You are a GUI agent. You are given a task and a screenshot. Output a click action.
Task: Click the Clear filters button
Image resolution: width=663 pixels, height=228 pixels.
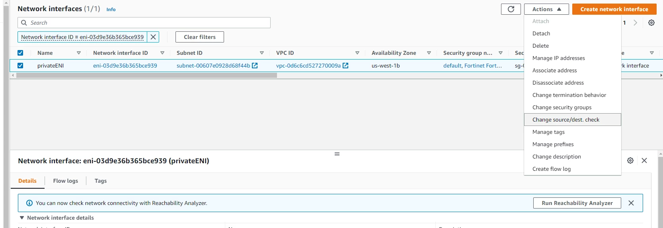[200, 37]
